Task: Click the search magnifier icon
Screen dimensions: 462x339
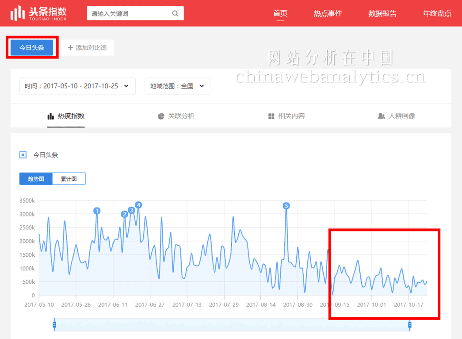Action: [x=175, y=13]
